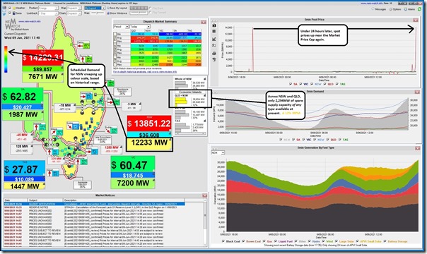Screen dimensions: 427x254
Task: Click the Twitter bird icon in toolbar
Action: tap(5, 13)
